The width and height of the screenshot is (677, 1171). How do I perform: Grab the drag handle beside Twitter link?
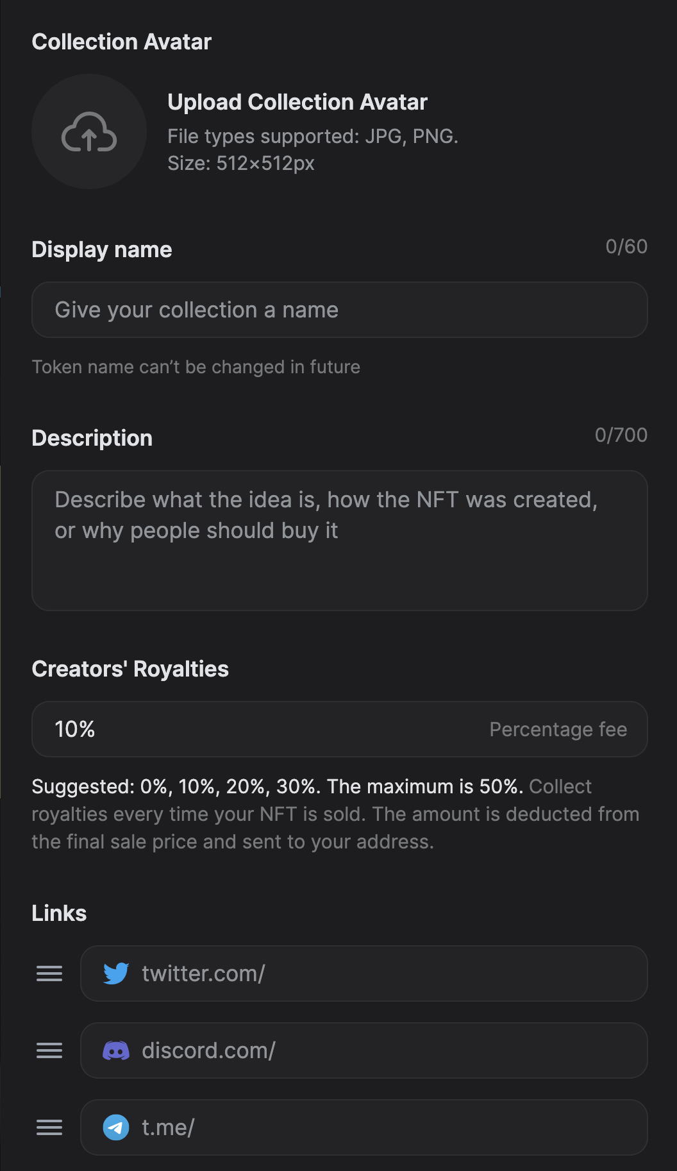point(49,973)
